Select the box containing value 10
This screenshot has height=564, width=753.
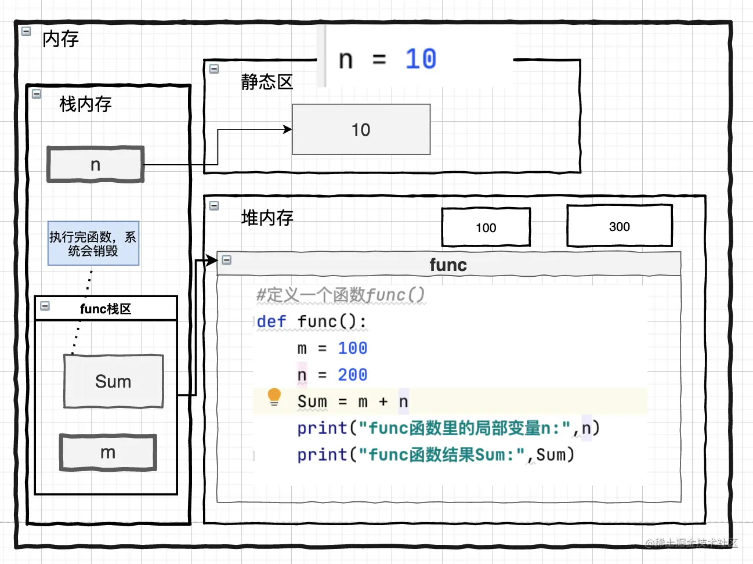361,129
